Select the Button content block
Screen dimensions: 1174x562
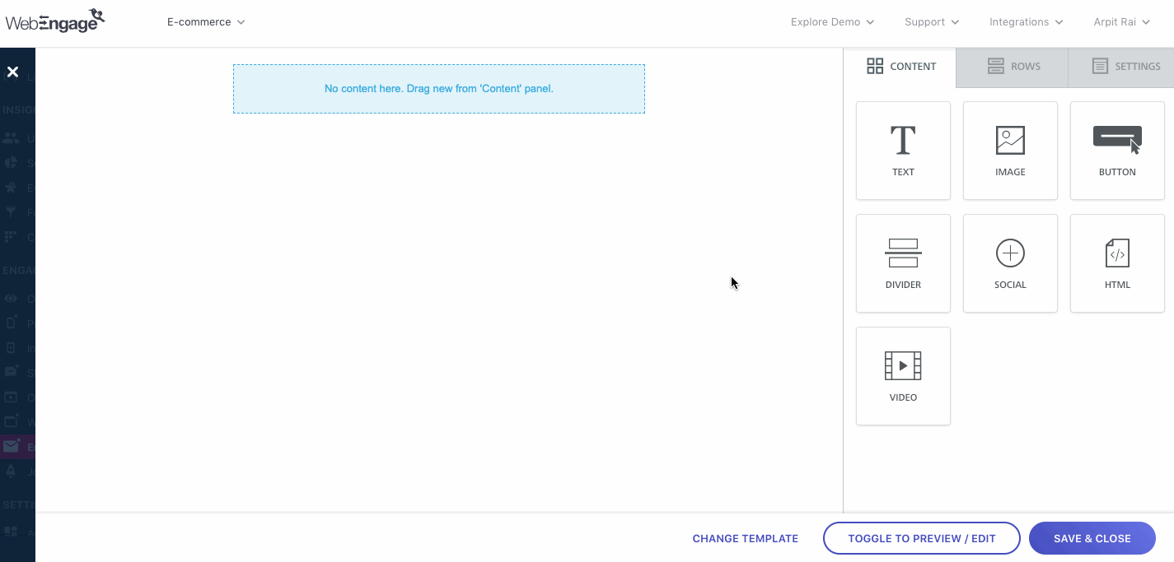[x=1117, y=151]
